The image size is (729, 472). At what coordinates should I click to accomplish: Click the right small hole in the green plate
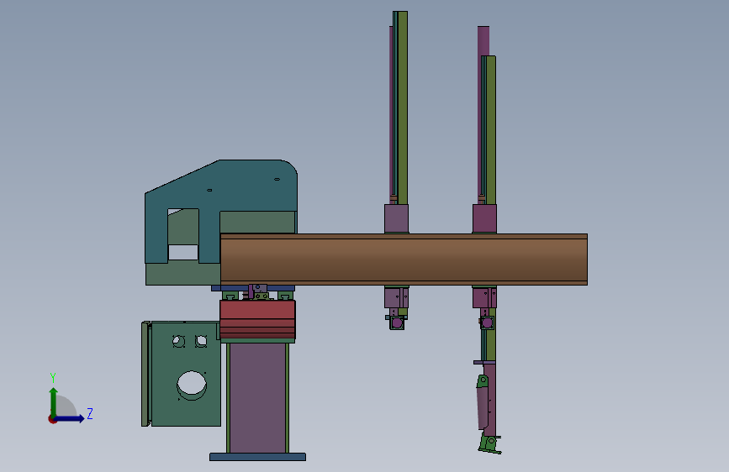coord(201,341)
